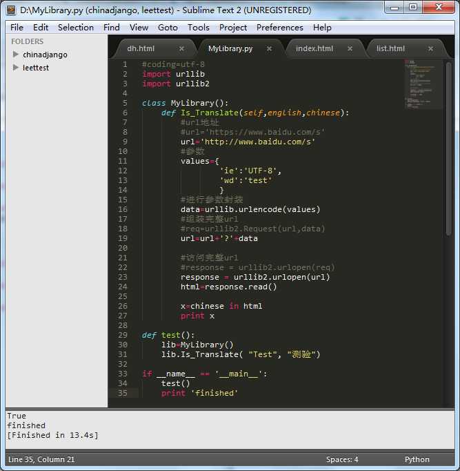
Task: Open the Python syntax selector
Action: 417,459
